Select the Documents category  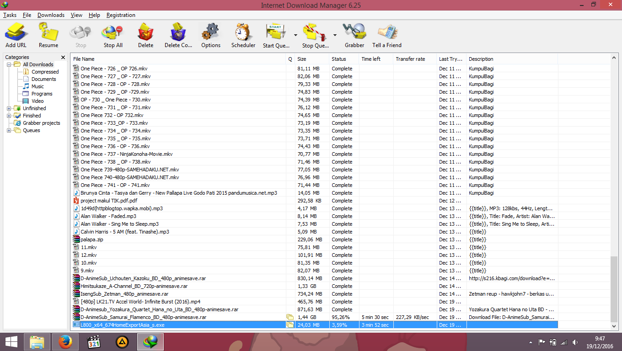click(x=43, y=79)
